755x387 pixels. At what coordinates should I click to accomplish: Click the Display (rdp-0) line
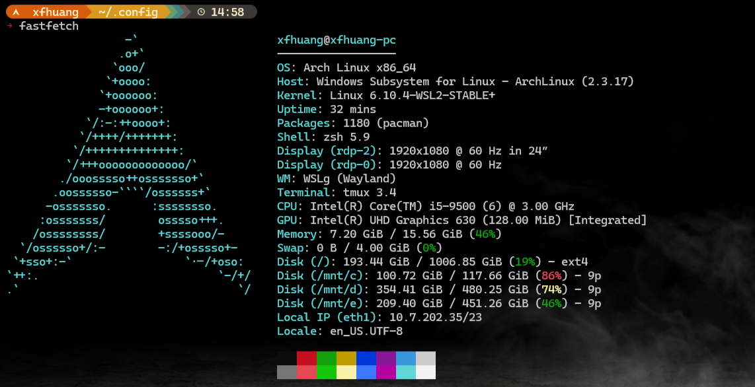pos(389,165)
